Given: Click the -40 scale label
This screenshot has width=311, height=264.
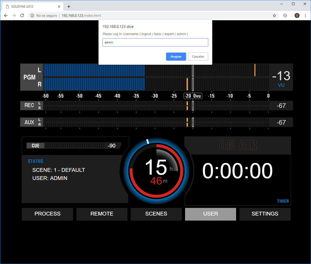Looking at the screenshot, I should 117,96.
